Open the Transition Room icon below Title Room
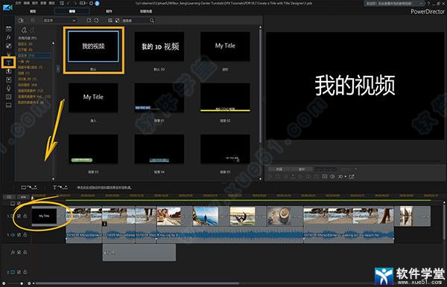The height and width of the screenshot is (287, 447). (8, 71)
